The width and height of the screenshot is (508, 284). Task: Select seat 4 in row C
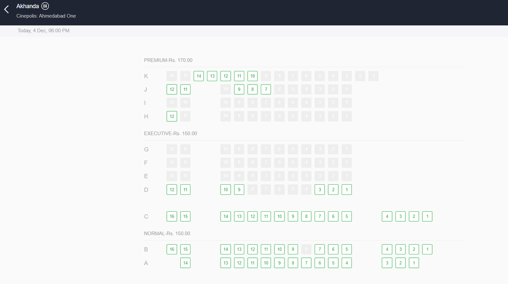point(387,216)
